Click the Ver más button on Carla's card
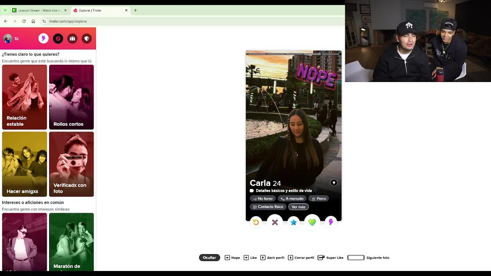The width and height of the screenshot is (491, 276). 298,207
